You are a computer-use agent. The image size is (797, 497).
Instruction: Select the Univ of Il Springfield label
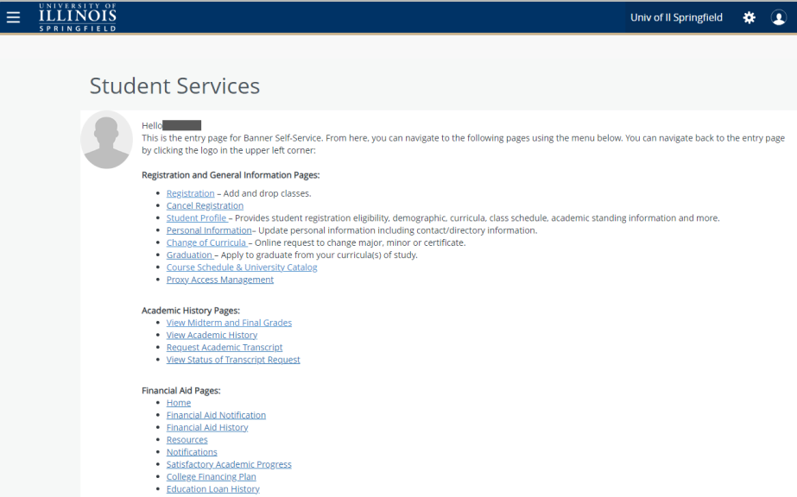(676, 16)
